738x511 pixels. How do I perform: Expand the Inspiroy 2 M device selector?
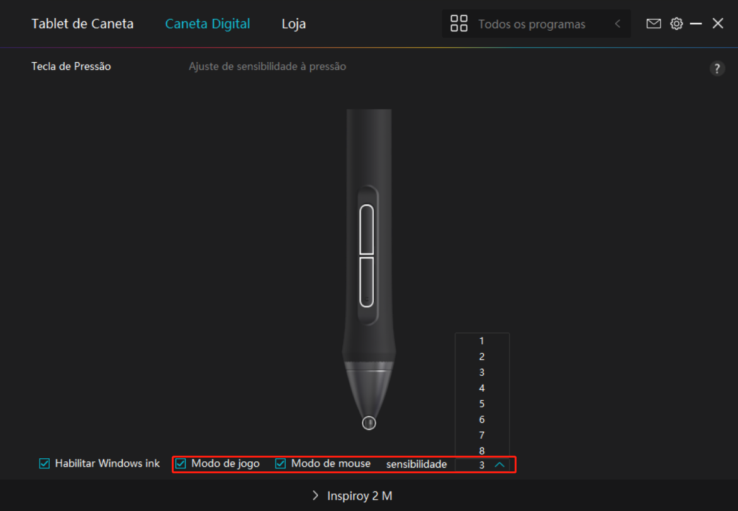click(x=352, y=496)
